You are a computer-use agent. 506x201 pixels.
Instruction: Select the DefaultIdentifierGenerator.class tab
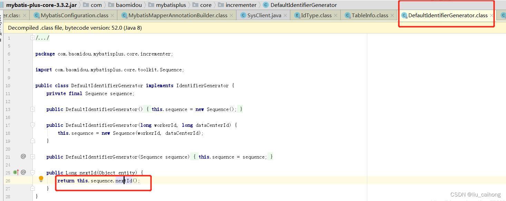tap(448, 15)
